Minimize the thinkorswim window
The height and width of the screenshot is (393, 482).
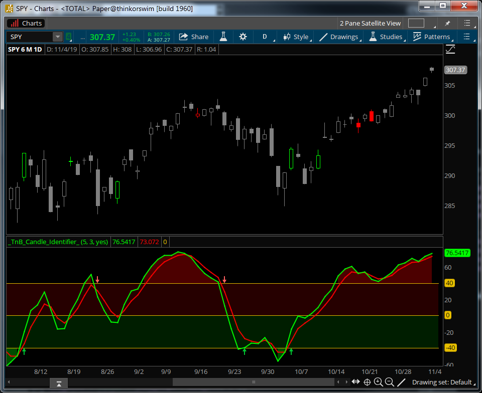[427, 6]
